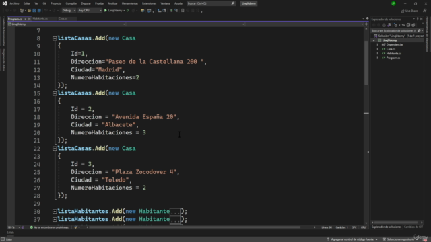Click the Save All icon
This screenshot has width=431, height=242.
tap(39, 11)
